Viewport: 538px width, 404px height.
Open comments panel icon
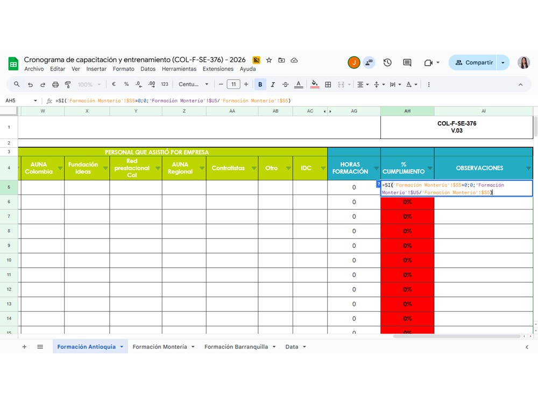407,62
